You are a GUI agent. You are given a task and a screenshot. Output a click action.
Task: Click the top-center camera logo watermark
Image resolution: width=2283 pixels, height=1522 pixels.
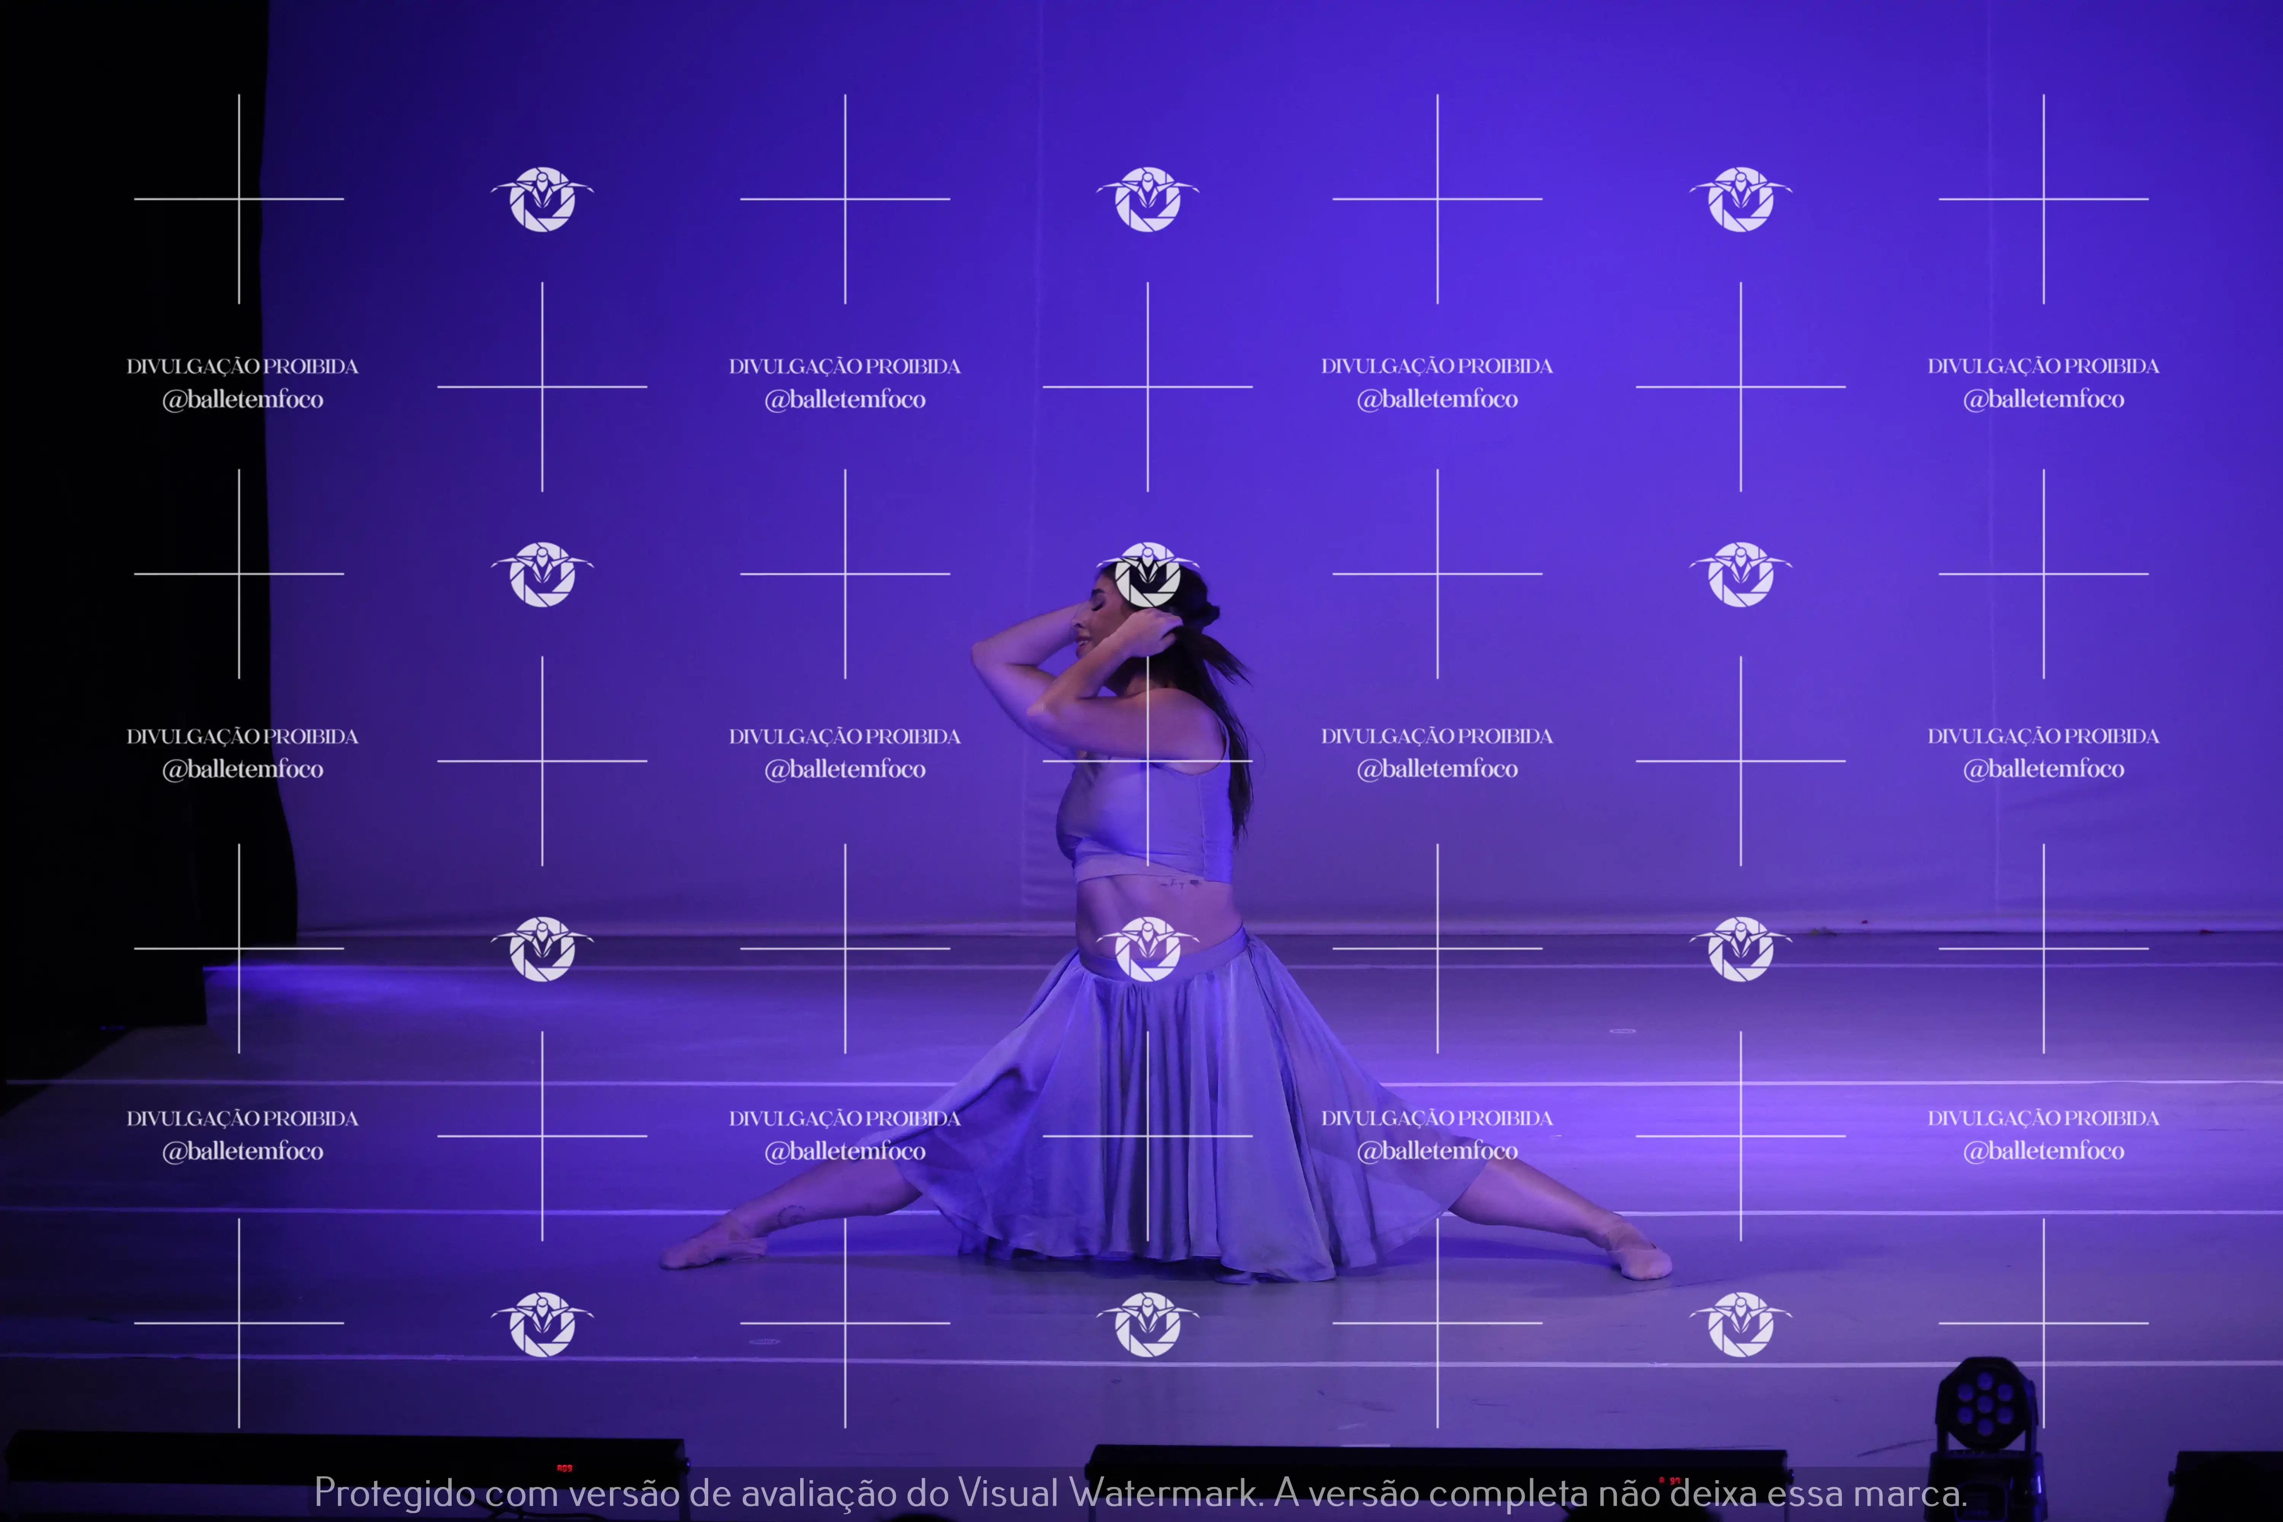coord(1147,199)
